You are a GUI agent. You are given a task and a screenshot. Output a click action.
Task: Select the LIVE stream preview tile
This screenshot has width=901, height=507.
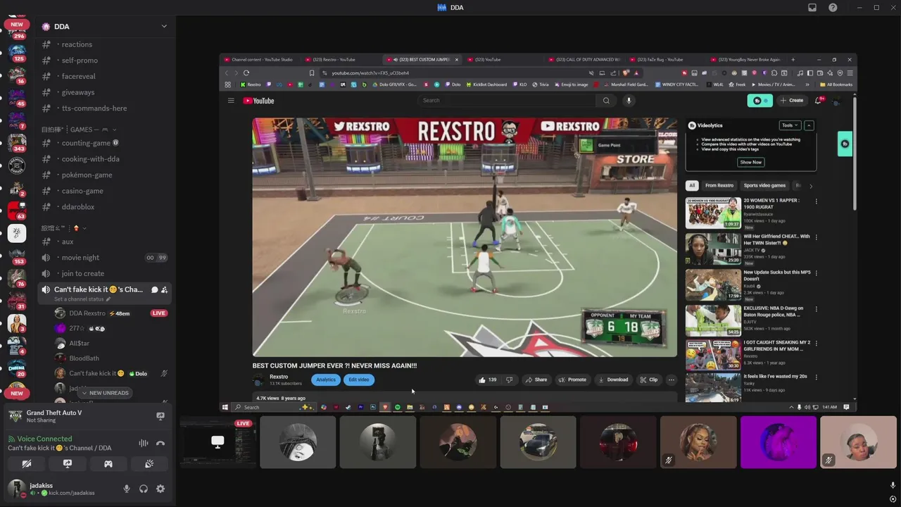click(x=217, y=442)
